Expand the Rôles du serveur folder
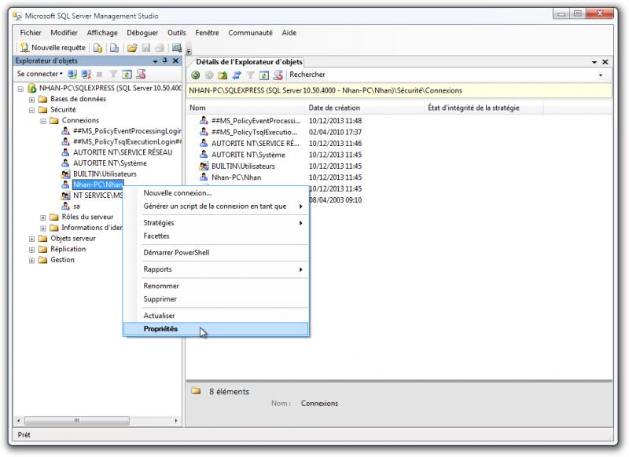629x457 pixels. point(43,218)
